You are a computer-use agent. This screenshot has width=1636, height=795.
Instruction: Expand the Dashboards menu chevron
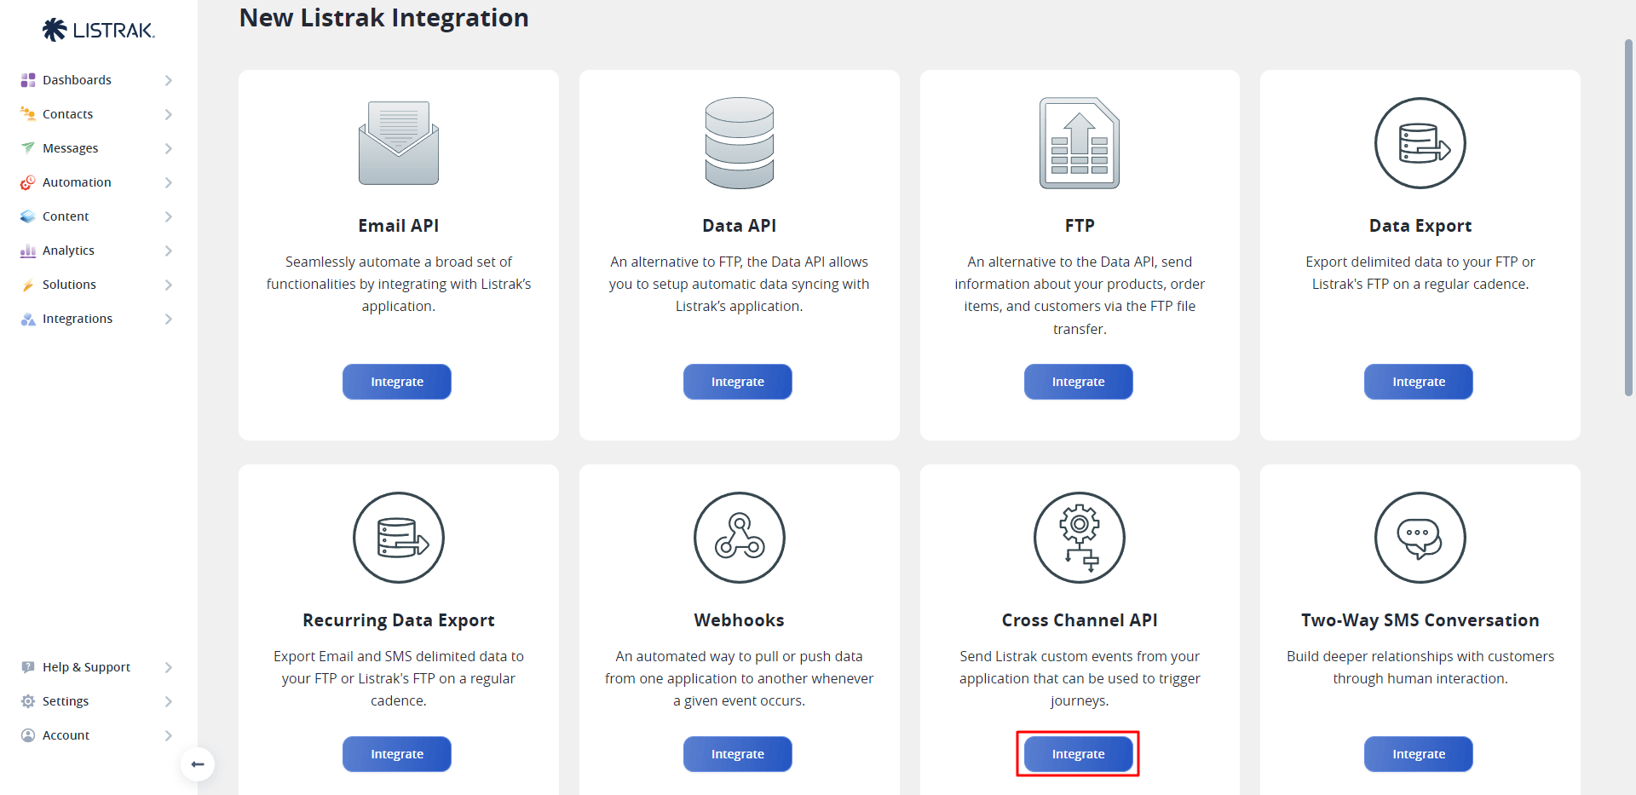tap(168, 80)
